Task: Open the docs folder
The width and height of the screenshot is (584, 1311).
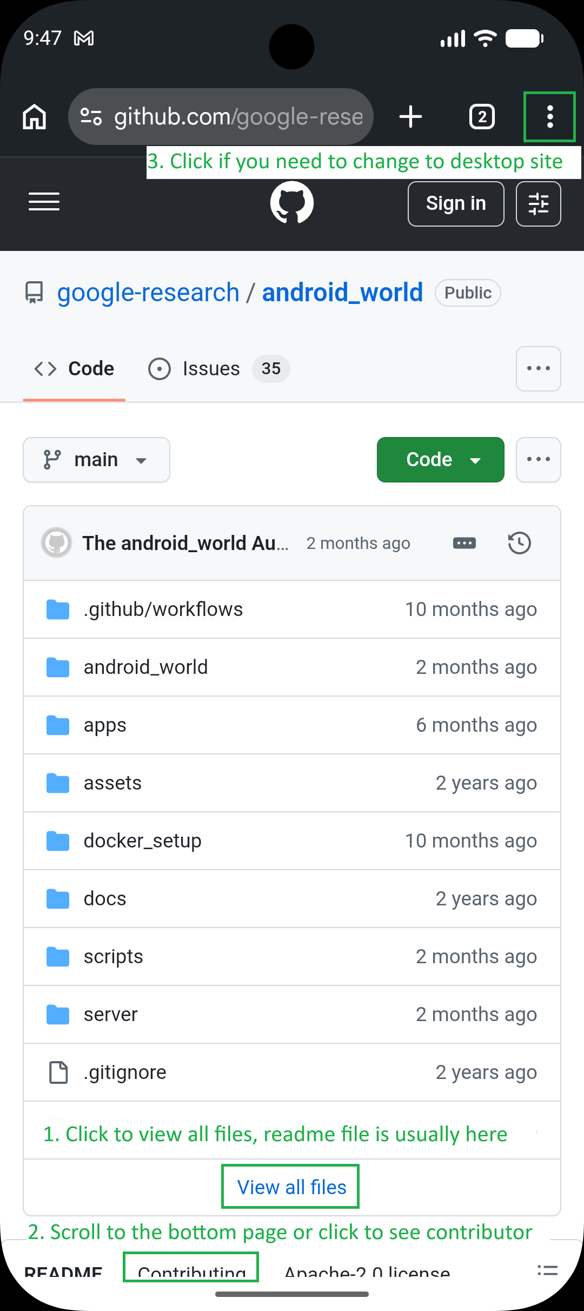Action: click(105, 899)
